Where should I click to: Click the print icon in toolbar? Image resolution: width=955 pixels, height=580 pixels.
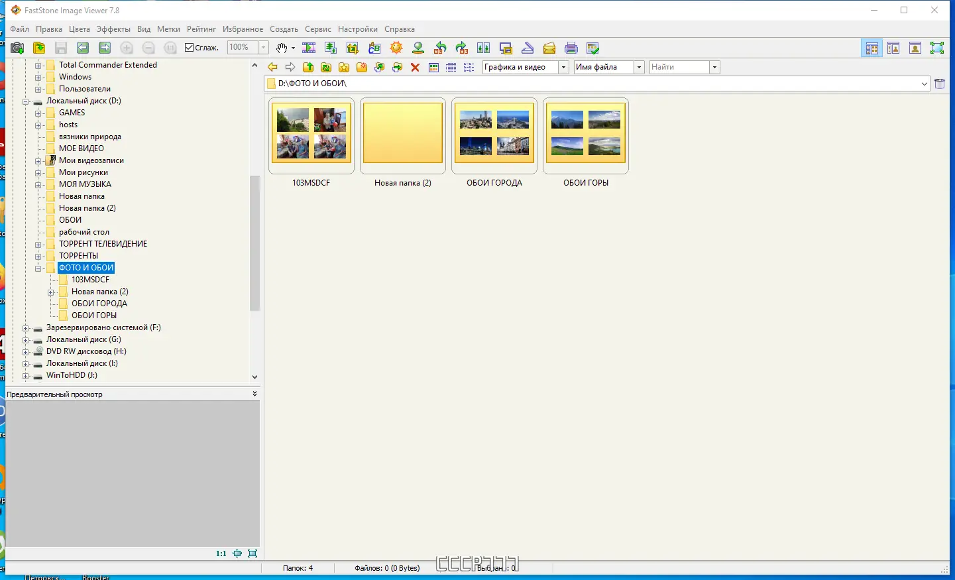coord(571,48)
